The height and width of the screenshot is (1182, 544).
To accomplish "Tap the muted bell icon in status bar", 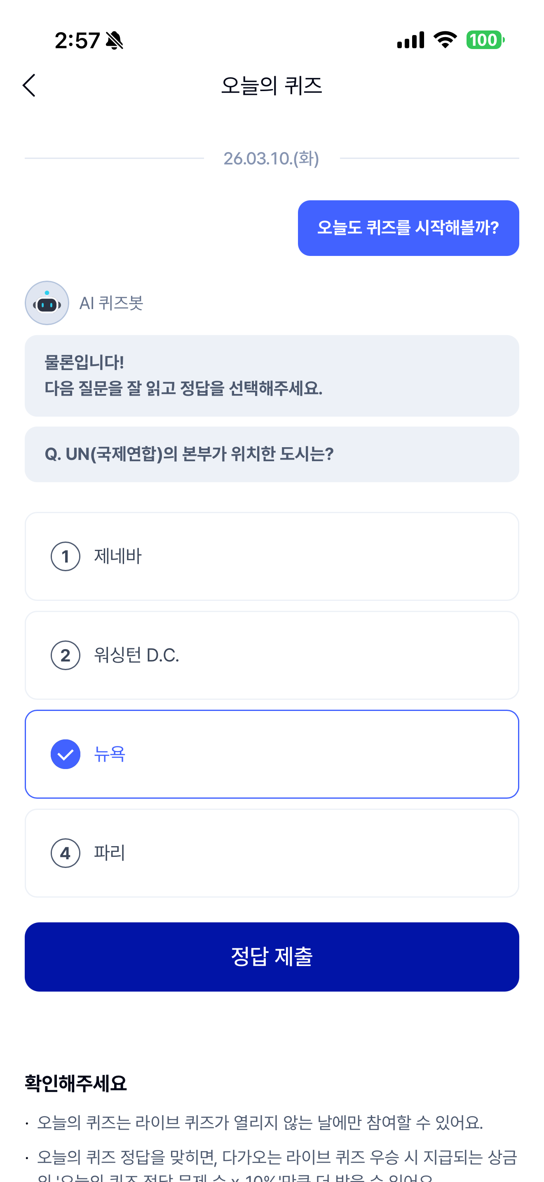I will [x=114, y=40].
